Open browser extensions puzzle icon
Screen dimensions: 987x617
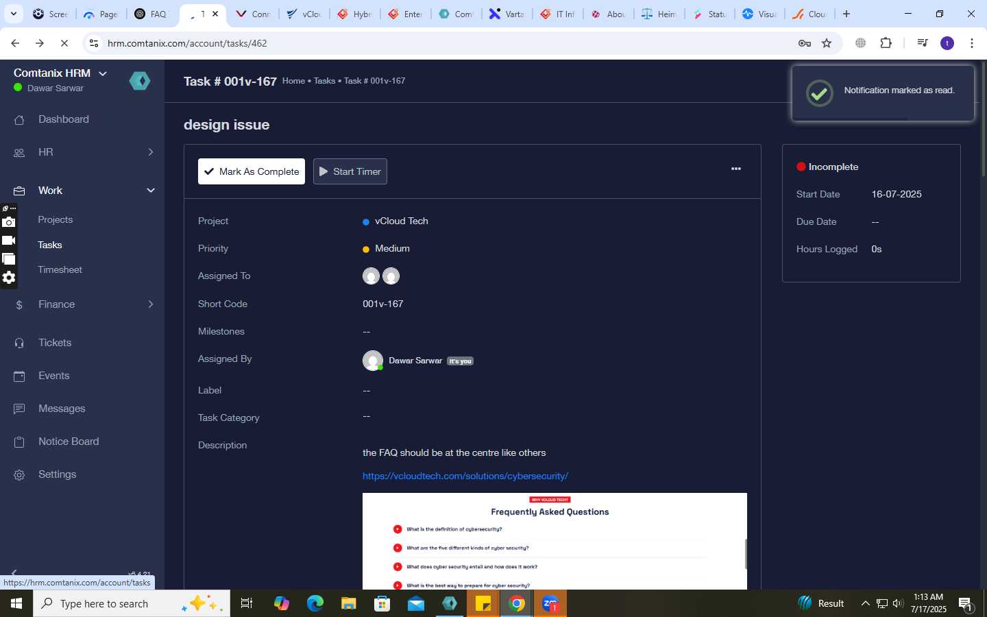(886, 43)
